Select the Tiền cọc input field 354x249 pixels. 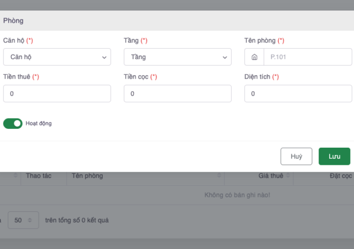[177, 94]
